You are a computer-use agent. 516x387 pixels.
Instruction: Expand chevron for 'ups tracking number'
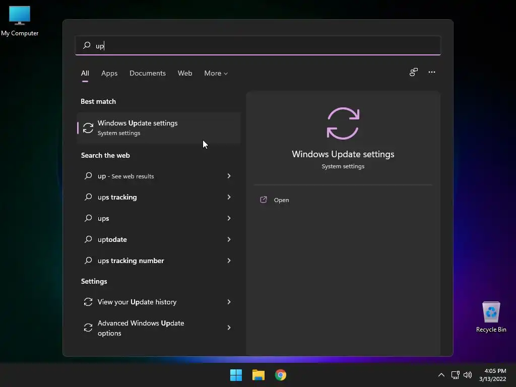pyautogui.click(x=229, y=261)
